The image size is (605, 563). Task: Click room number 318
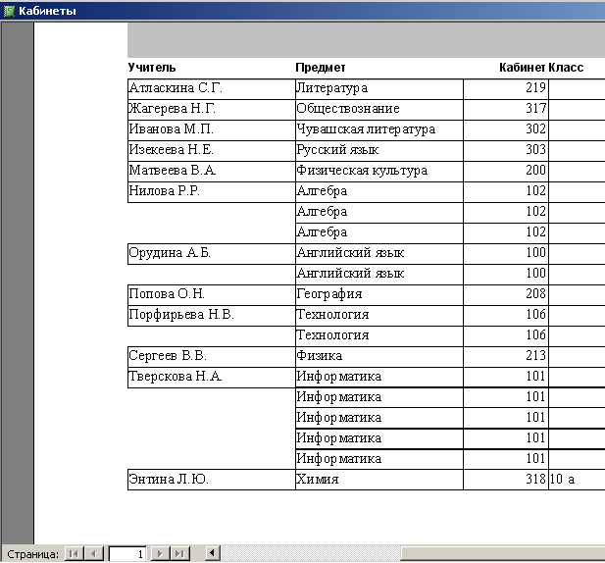(506, 480)
